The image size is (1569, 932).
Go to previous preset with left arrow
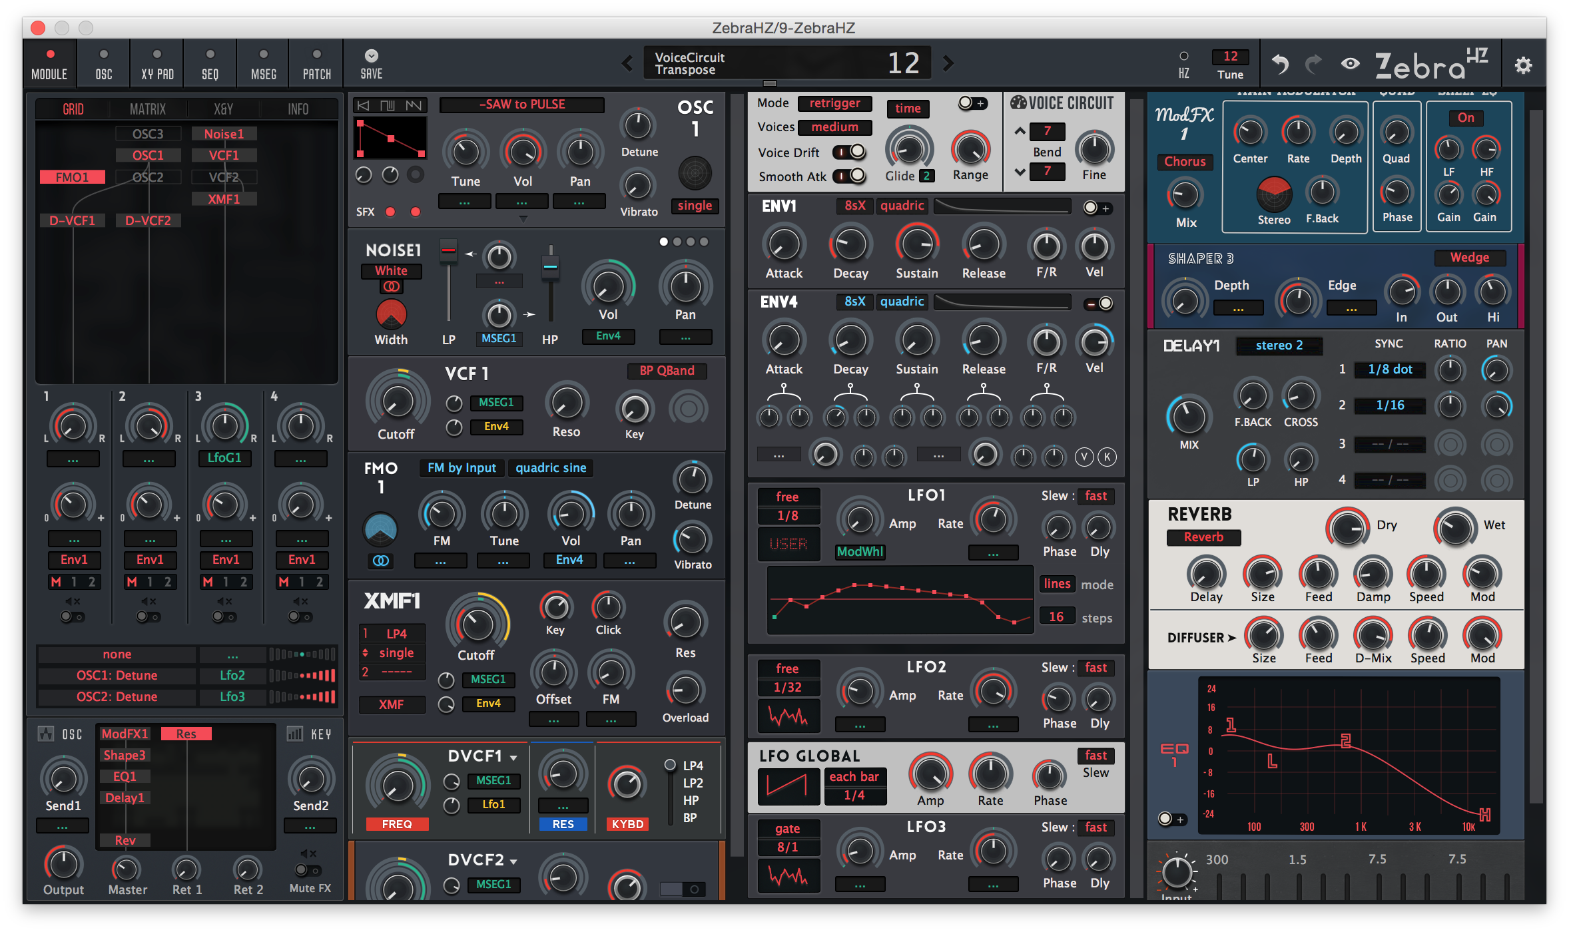pos(627,64)
